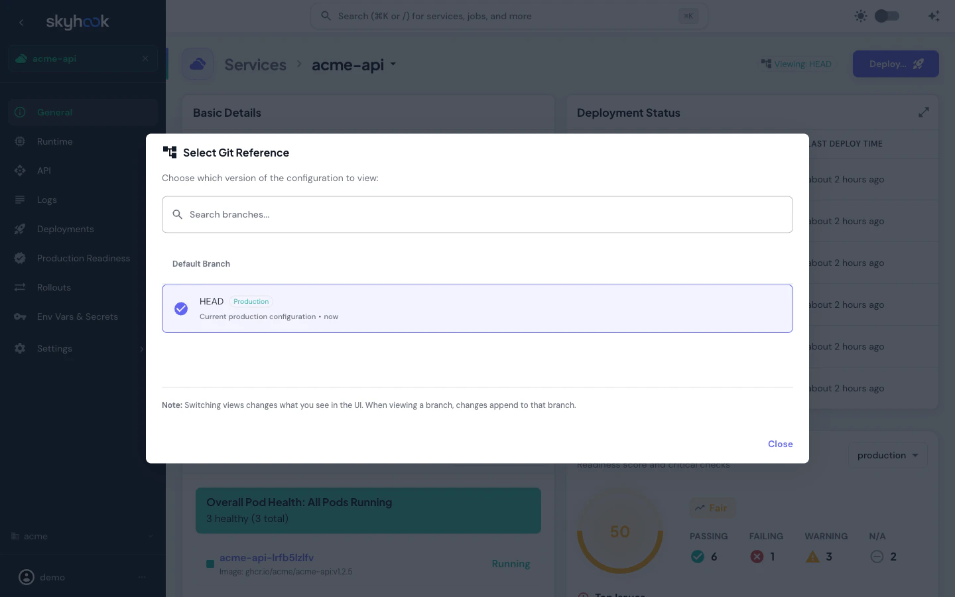Click the N/A minus circle icon
The height and width of the screenshot is (597, 955).
pos(877,557)
